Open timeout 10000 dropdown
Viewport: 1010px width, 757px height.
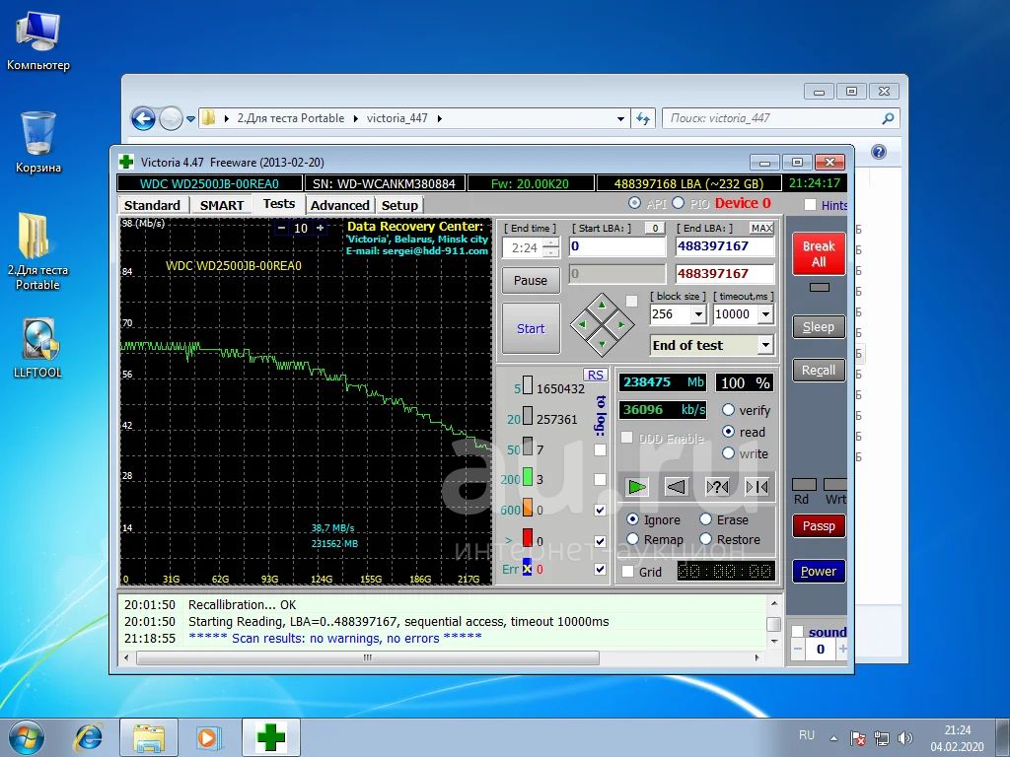pyautogui.click(x=765, y=314)
